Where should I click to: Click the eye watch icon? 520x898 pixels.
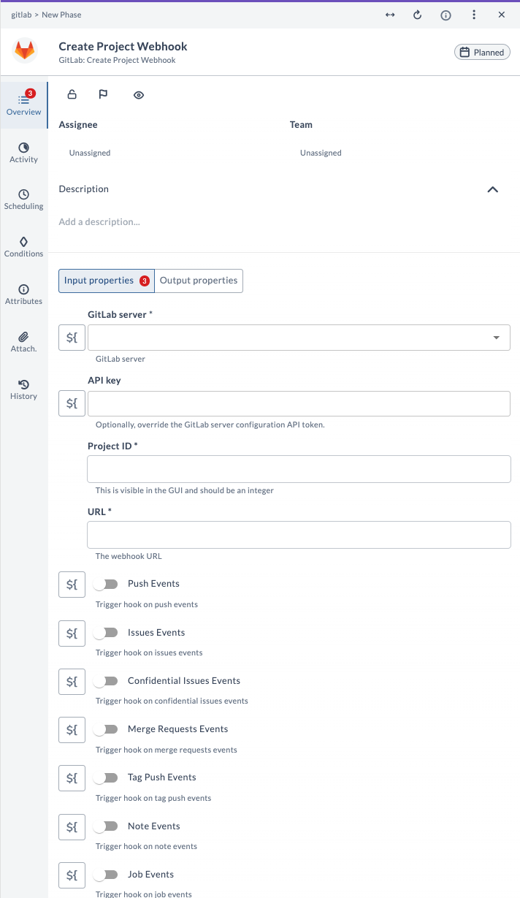[x=139, y=95]
